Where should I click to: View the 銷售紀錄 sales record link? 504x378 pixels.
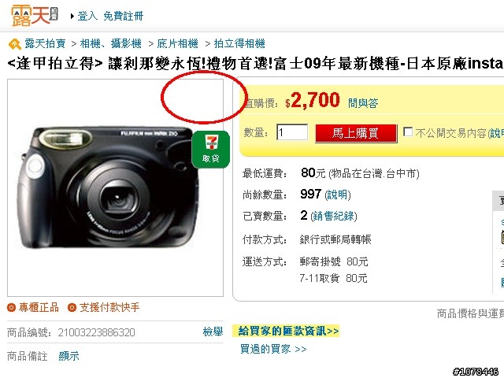pos(334,216)
